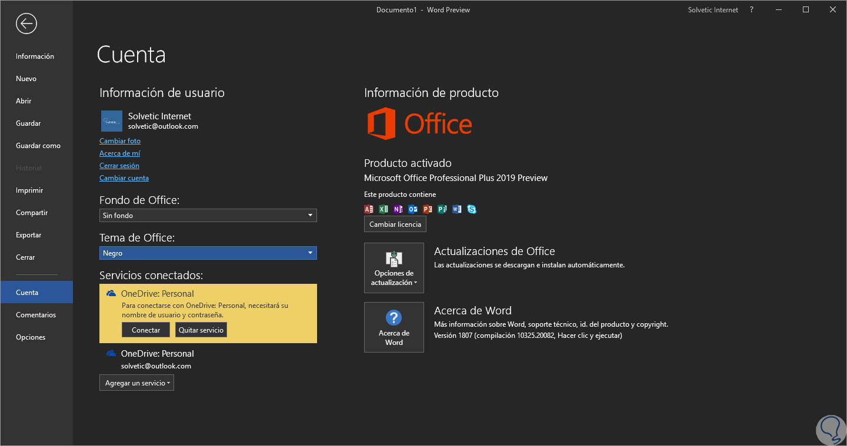Open the Acerca de mí link

click(x=120, y=153)
